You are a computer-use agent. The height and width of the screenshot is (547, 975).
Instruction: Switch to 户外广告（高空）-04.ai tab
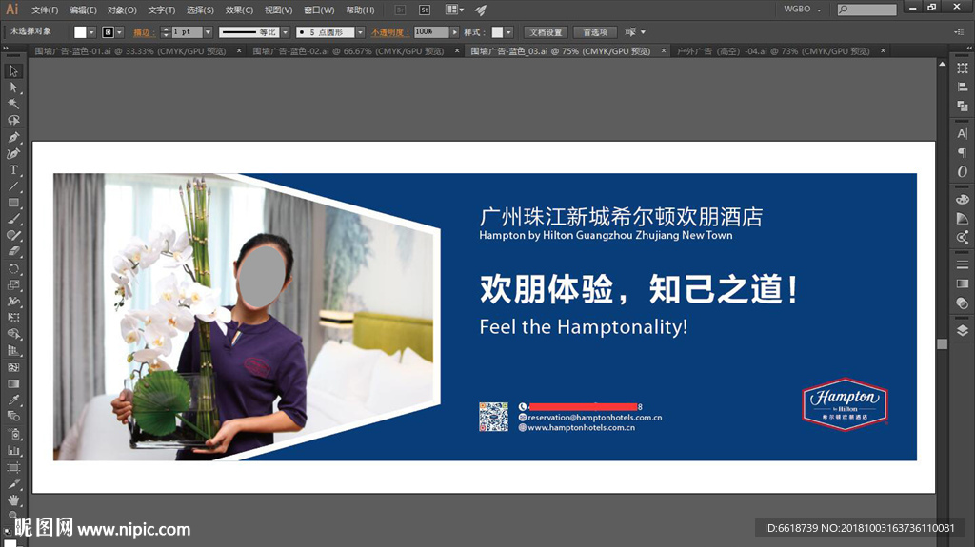click(x=773, y=51)
